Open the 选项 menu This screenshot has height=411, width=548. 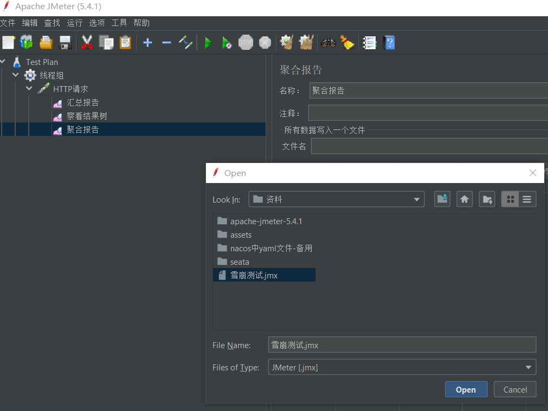97,23
